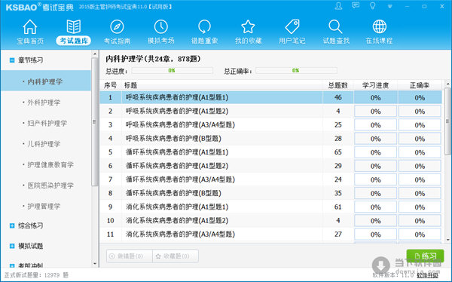452x282 pixels.
Task: Select row 呼吸系统疾病患者的护理(A1型题2)
Action: pyautogui.click(x=271, y=111)
